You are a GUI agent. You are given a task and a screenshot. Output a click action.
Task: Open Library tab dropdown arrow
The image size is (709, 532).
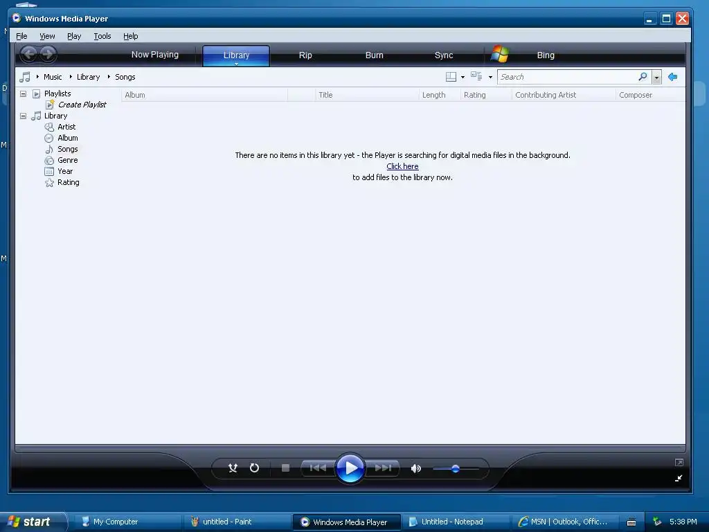click(236, 64)
